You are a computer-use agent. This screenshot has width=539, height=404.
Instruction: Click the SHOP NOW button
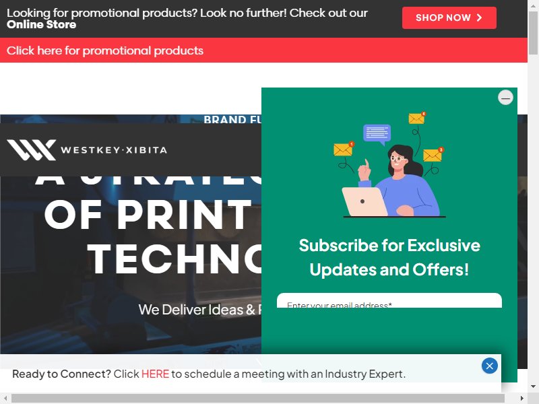[x=449, y=18]
